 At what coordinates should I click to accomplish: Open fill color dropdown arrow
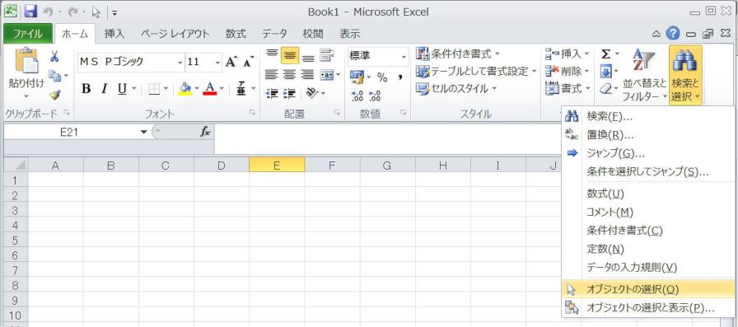click(197, 89)
